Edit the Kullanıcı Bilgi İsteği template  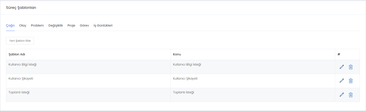(342, 67)
